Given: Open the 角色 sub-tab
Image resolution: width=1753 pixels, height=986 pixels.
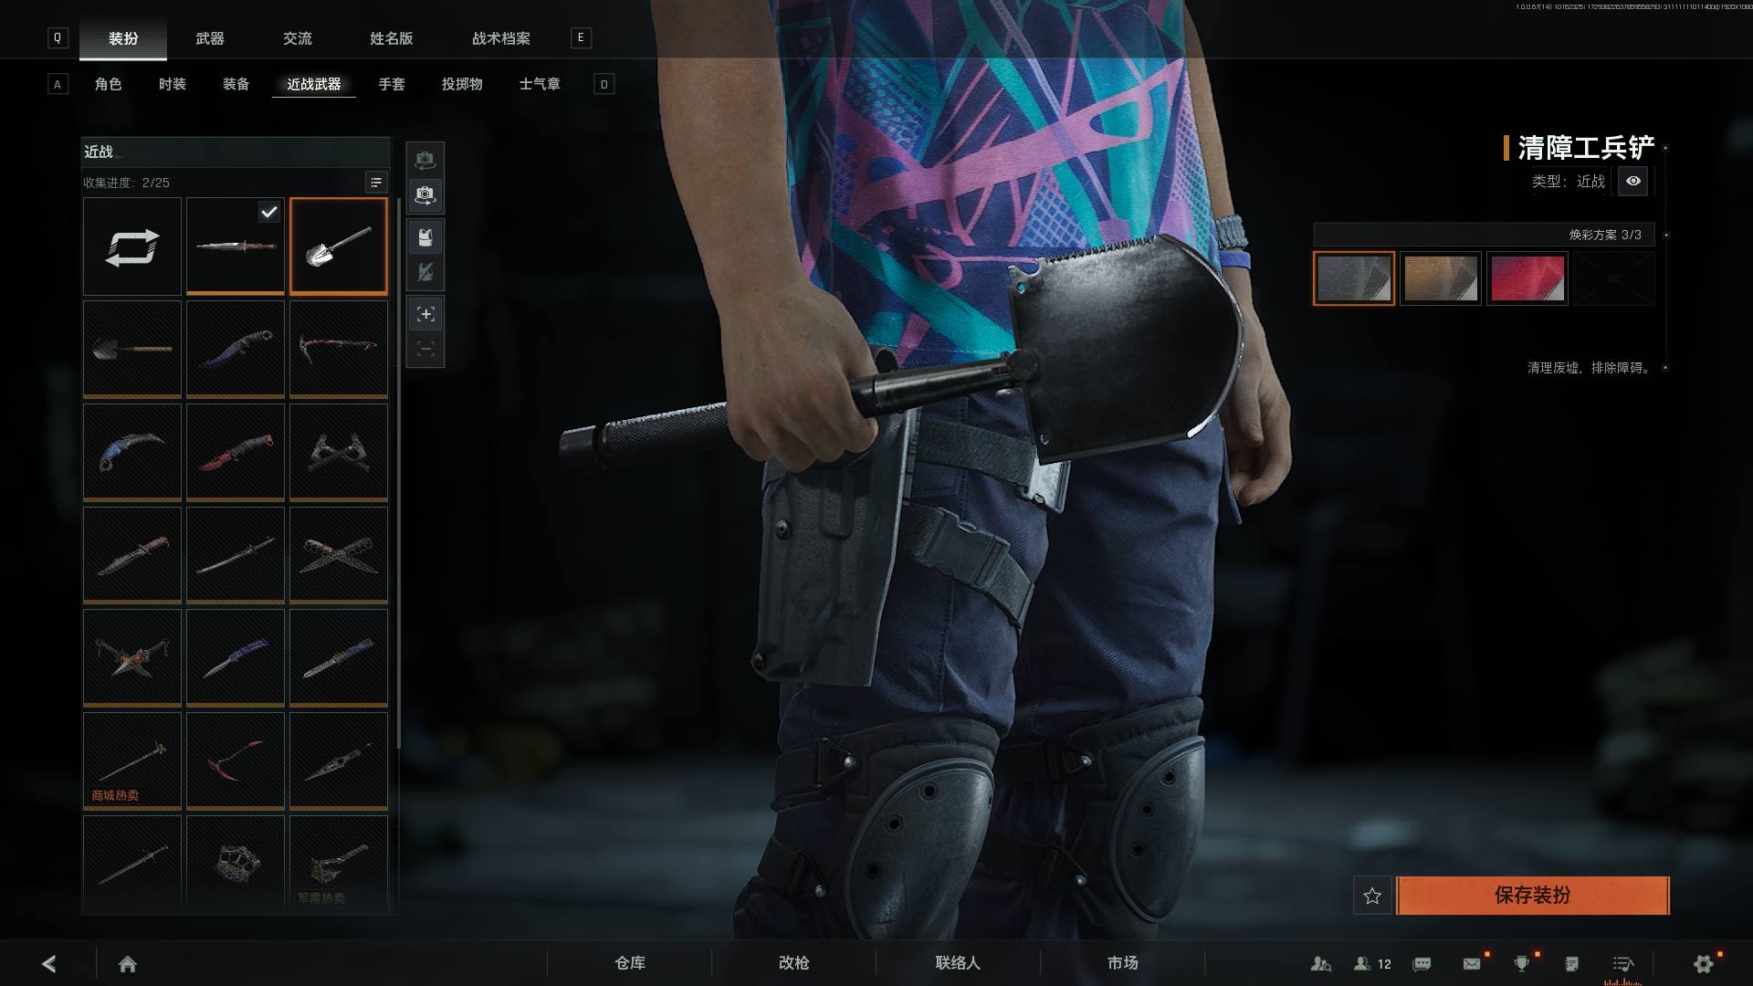Looking at the screenshot, I should click(108, 84).
